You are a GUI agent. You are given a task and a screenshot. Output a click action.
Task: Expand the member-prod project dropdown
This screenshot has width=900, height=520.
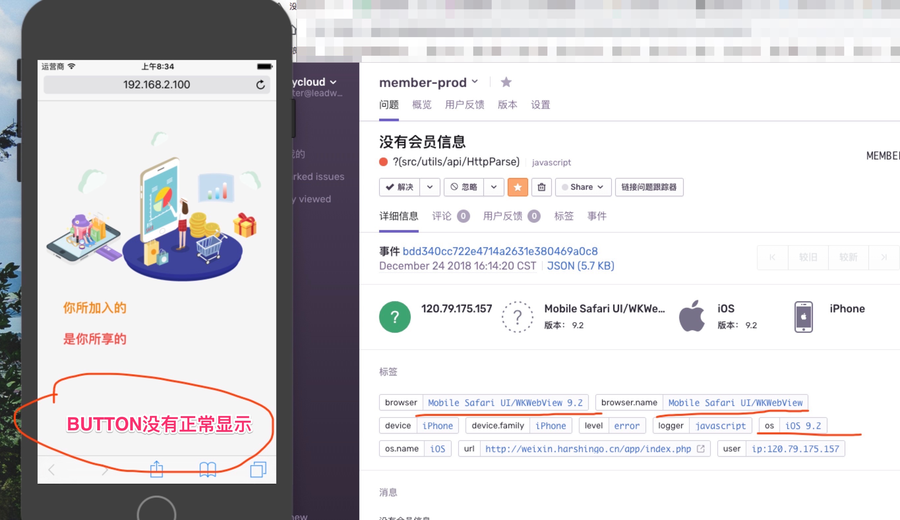click(x=475, y=82)
